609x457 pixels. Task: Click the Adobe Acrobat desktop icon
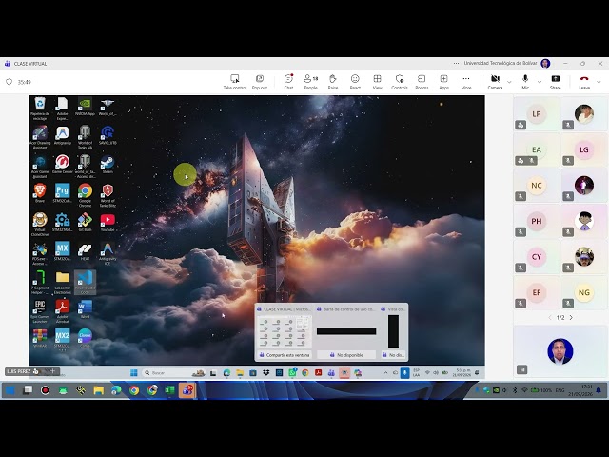click(62, 311)
